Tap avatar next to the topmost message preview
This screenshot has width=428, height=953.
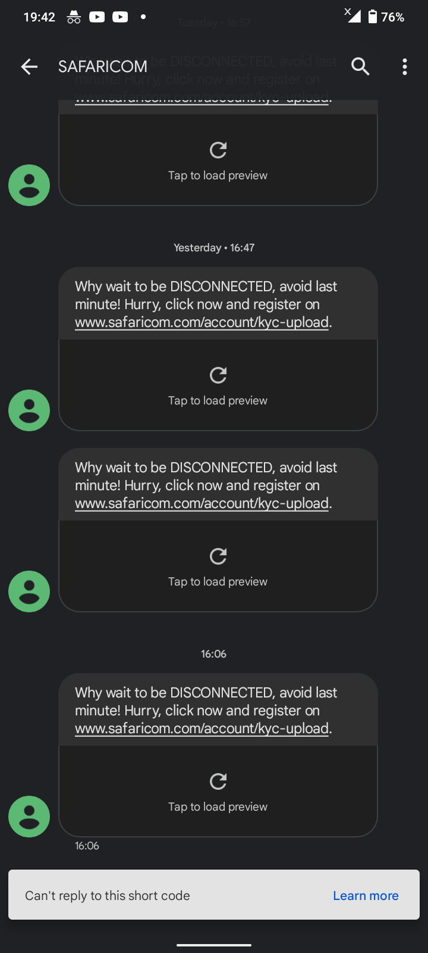29,185
